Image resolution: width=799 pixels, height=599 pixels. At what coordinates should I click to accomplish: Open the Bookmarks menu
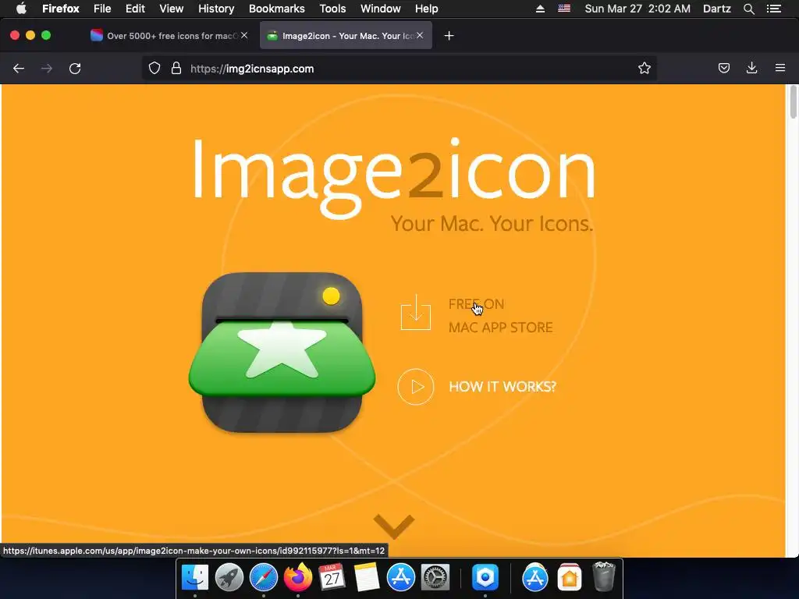[x=277, y=9]
